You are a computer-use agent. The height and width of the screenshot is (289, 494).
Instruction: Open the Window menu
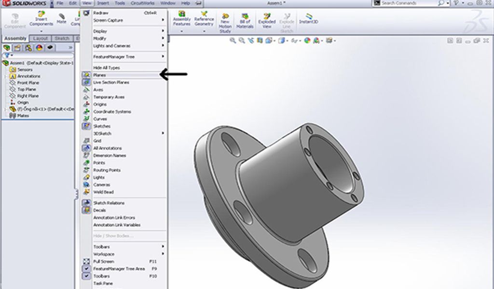pyautogui.click(x=168, y=3)
